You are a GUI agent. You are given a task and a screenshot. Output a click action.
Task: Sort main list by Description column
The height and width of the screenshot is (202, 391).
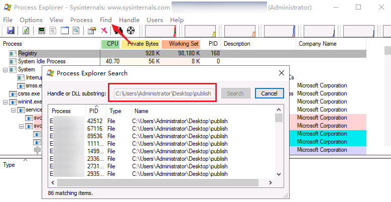(x=258, y=44)
